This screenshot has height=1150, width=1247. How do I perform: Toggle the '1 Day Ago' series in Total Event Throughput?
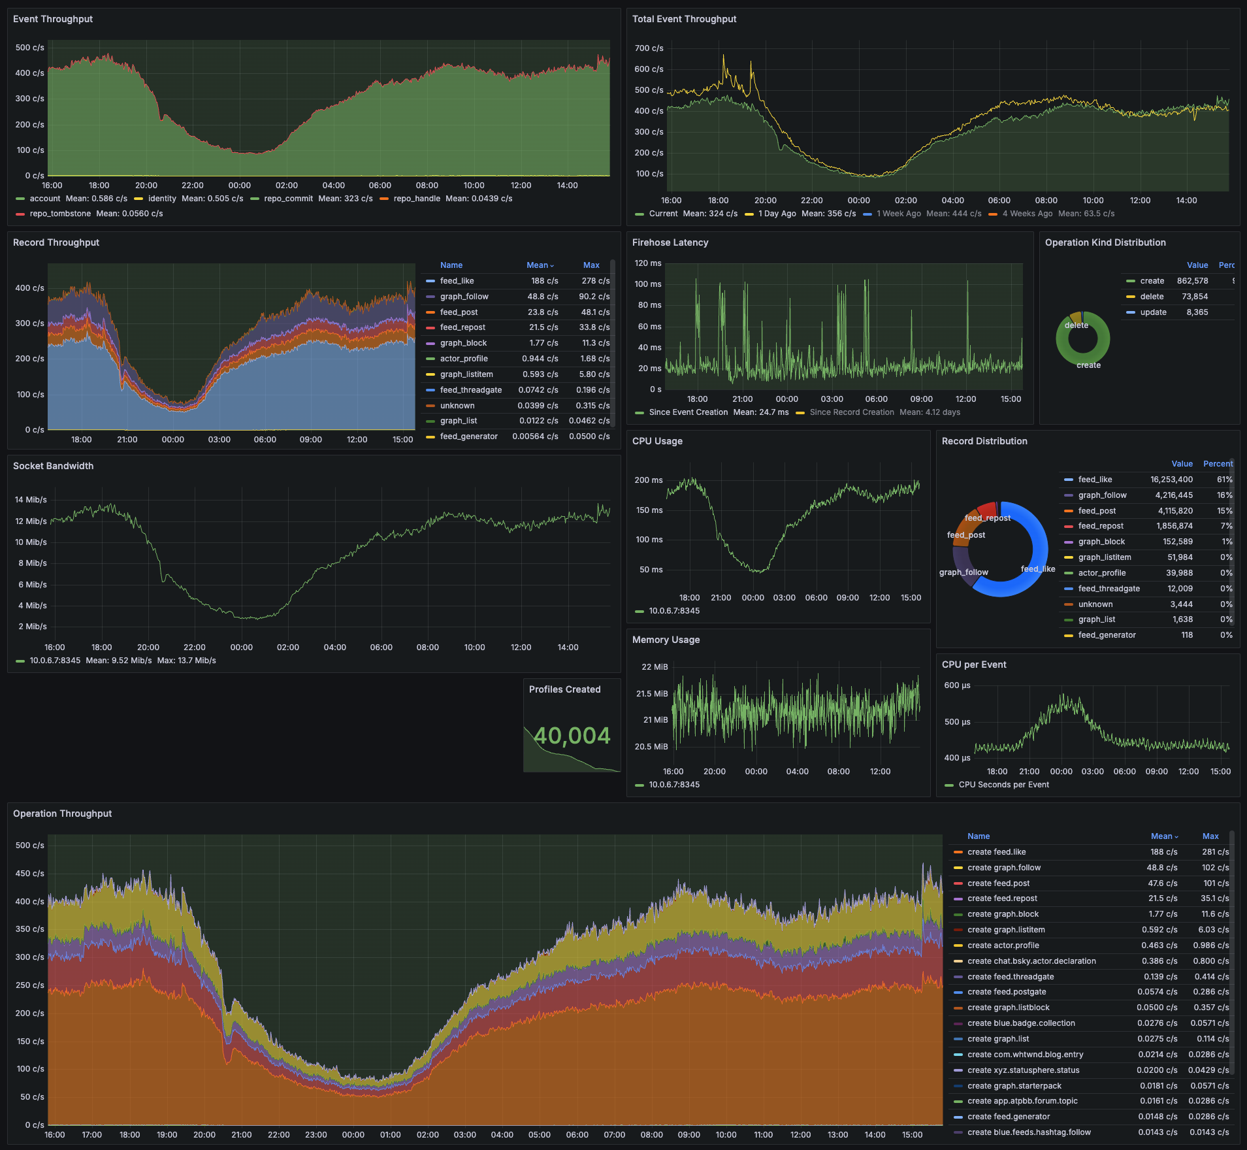pyautogui.click(x=777, y=213)
